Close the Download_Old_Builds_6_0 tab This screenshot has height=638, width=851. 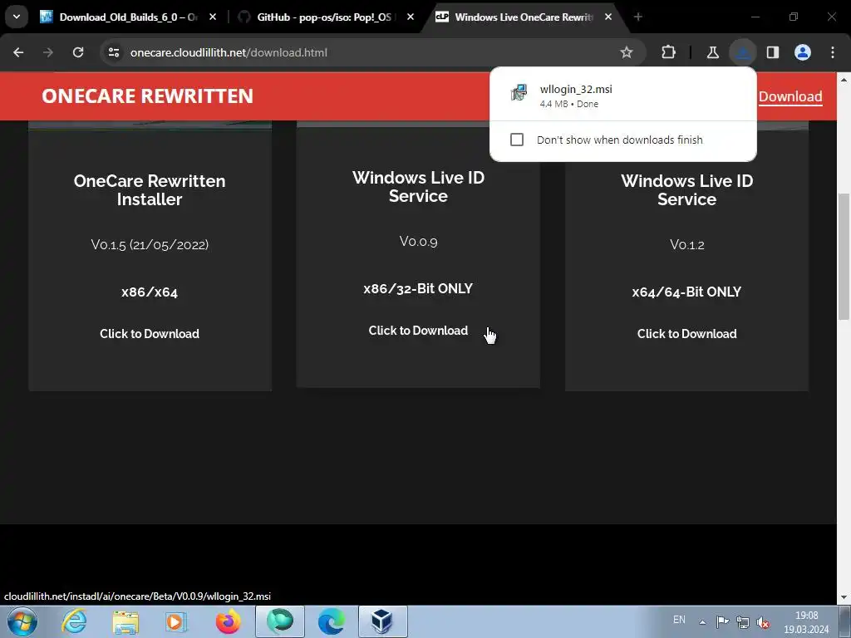click(213, 17)
